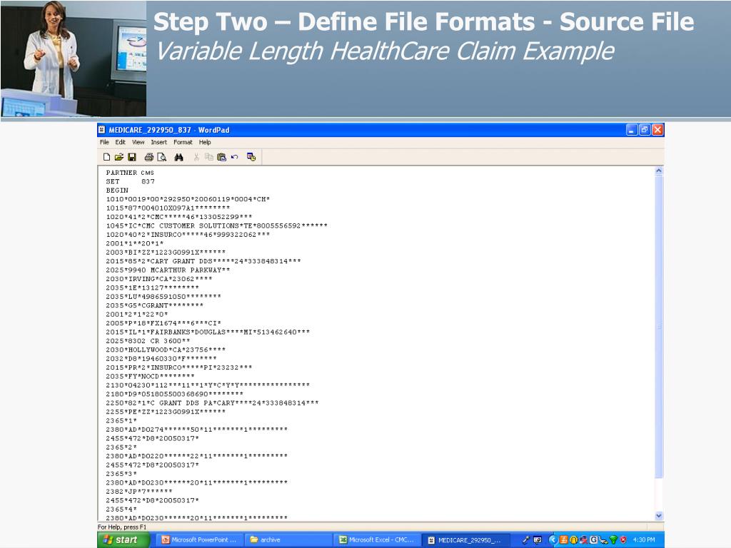Click the 'BEGIN' line in document

(x=117, y=190)
